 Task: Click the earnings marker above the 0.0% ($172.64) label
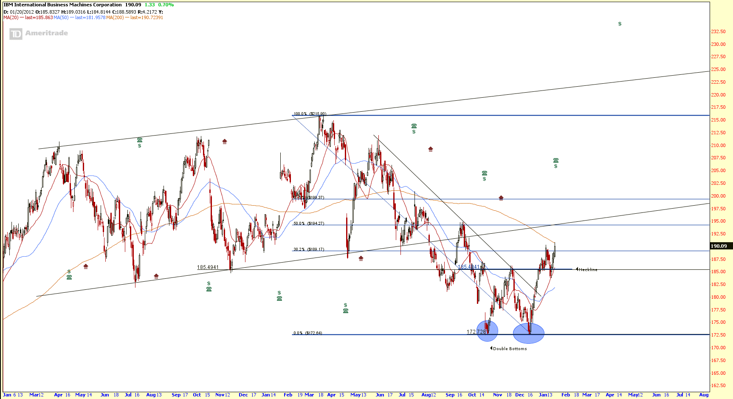(346, 308)
